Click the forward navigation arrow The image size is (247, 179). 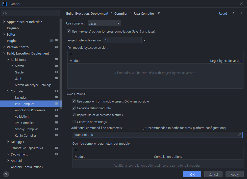[x=241, y=13]
